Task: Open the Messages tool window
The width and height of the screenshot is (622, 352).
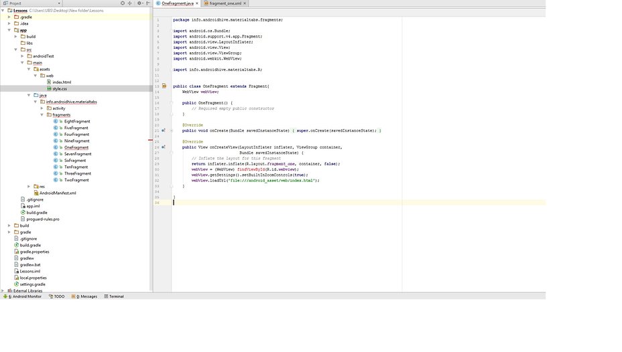Action: point(84,296)
